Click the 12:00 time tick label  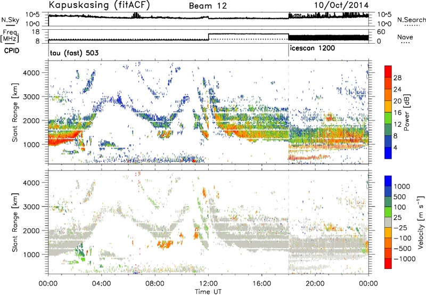coord(208,284)
